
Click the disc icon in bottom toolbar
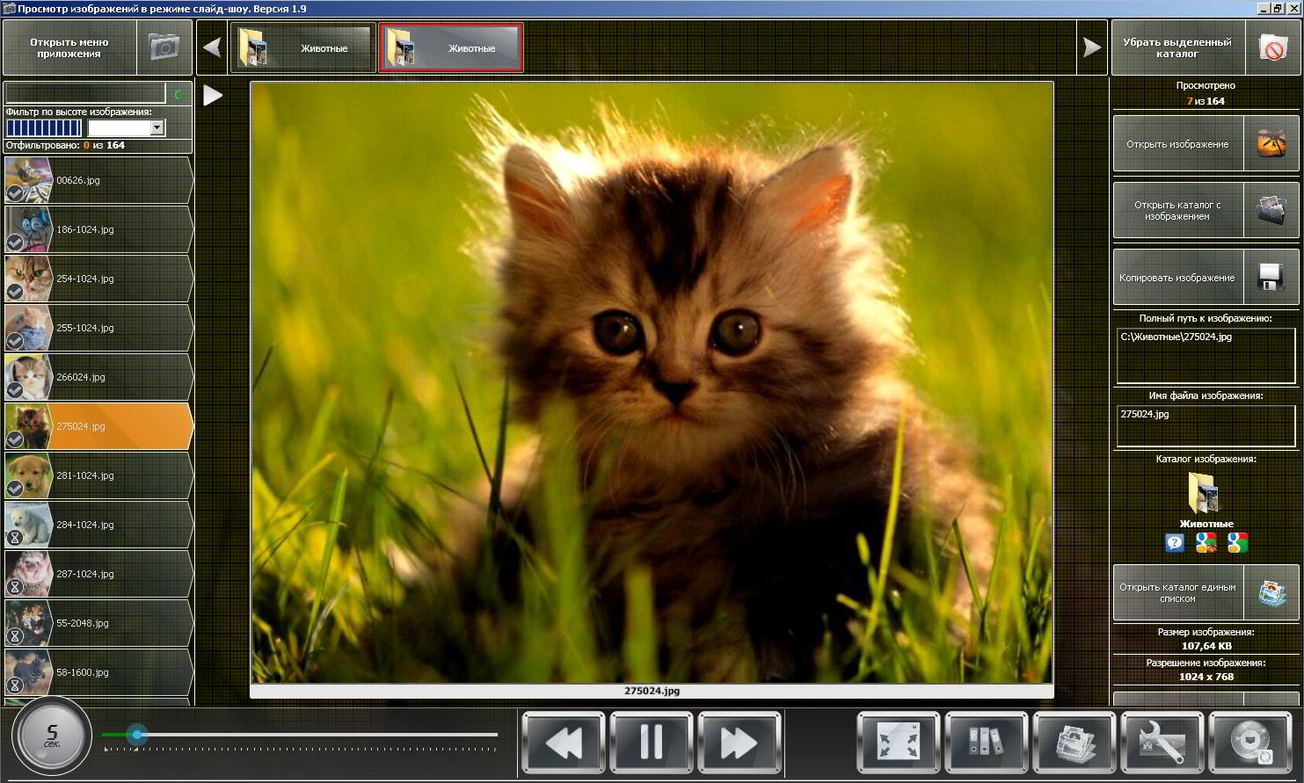1250,743
